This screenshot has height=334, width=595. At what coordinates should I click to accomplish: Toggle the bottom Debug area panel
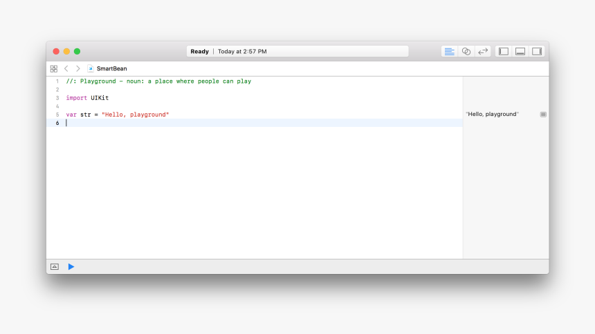tap(520, 51)
